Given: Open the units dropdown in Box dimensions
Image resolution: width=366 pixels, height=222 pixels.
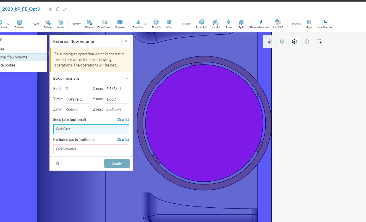Looking at the screenshot, I should (124, 78).
